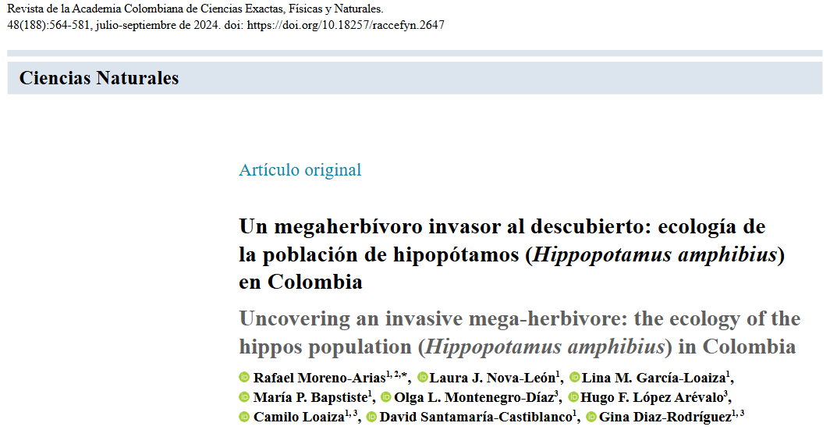The image size is (830, 430).
Task: Open ORCID icon beside María P. Bapstiste
Action: (x=244, y=396)
